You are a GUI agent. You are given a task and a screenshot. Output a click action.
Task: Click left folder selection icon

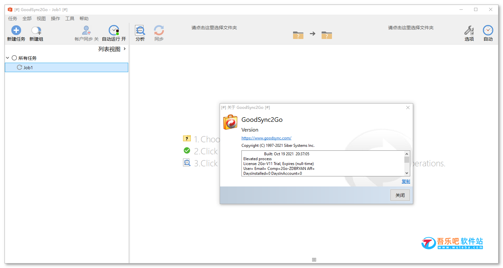point(298,35)
